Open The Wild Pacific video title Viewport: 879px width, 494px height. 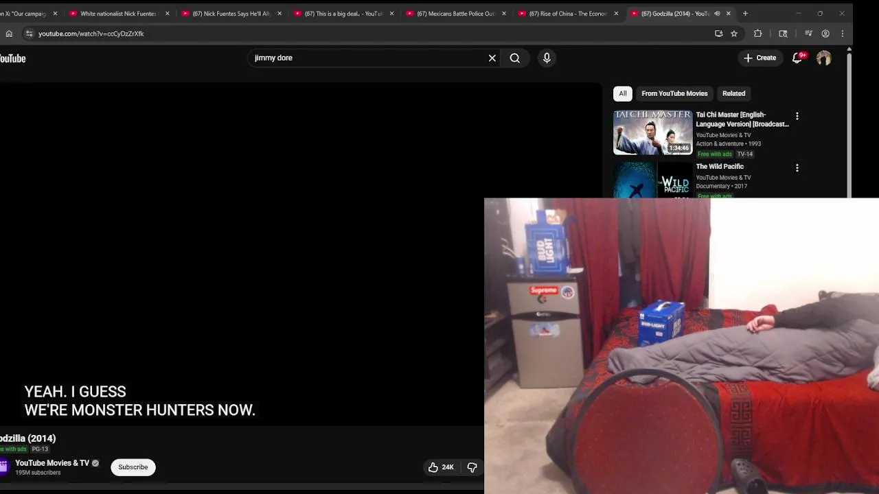pyautogui.click(x=720, y=167)
